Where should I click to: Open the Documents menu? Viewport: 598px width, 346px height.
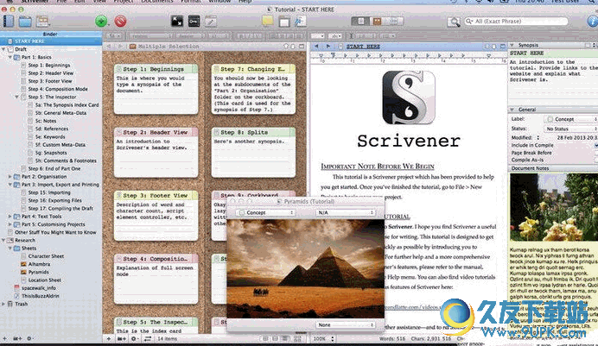point(156,2)
